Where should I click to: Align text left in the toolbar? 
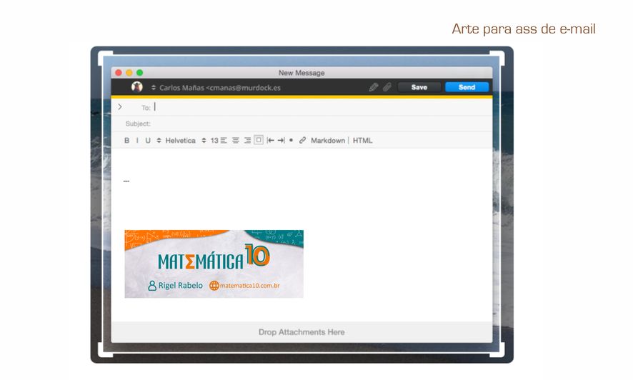click(224, 141)
